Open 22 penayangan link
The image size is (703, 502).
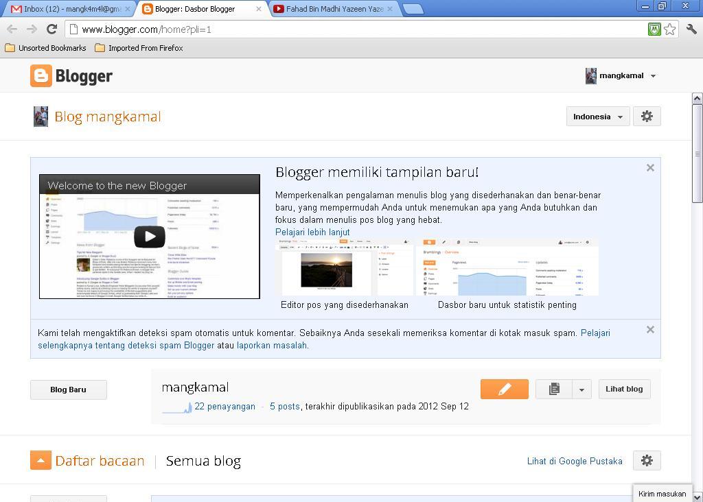tap(224, 406)
